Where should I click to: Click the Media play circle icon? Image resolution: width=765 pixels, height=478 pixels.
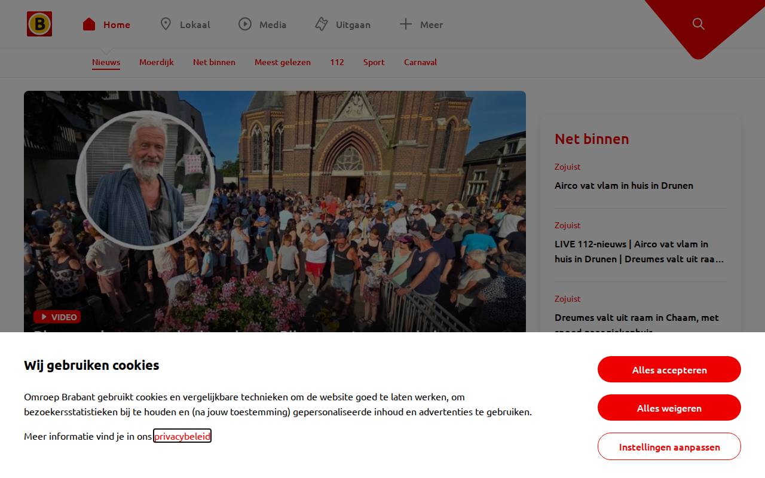coord(245,24)
